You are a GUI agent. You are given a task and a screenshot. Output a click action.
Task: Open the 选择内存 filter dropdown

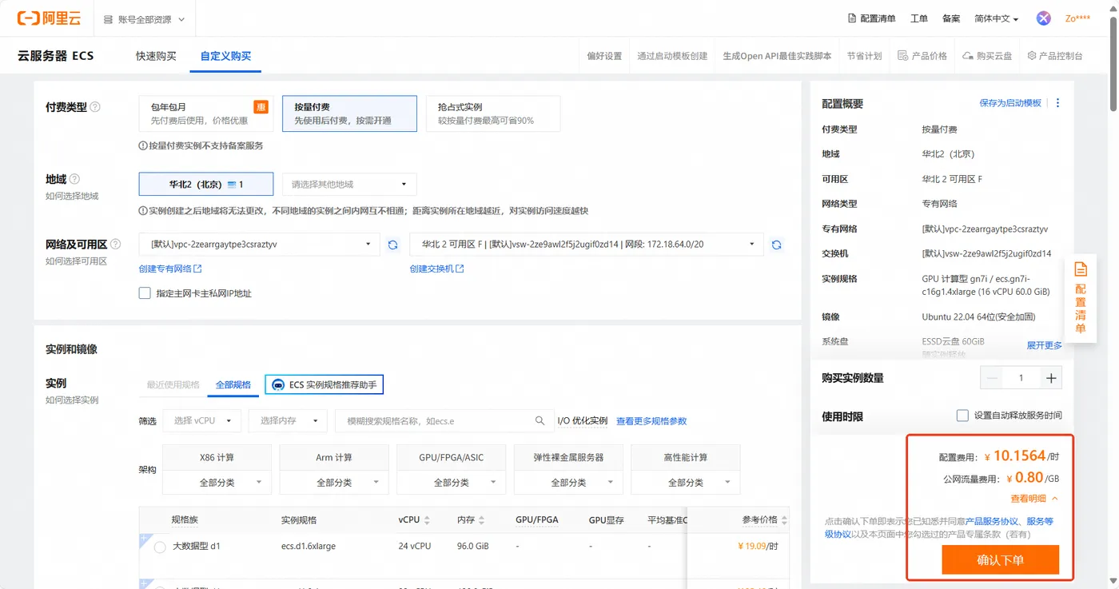(x=289, y=420)
